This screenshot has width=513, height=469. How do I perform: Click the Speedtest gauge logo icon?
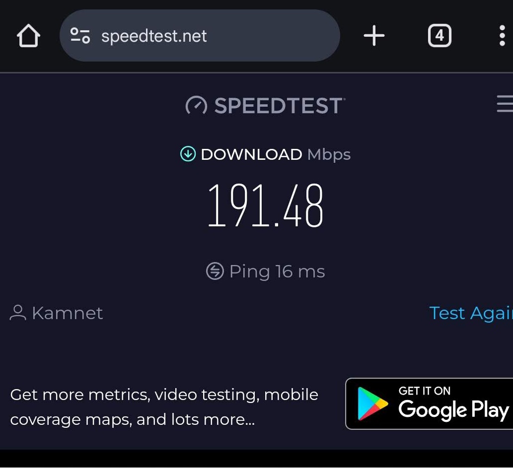pos(196,105)
